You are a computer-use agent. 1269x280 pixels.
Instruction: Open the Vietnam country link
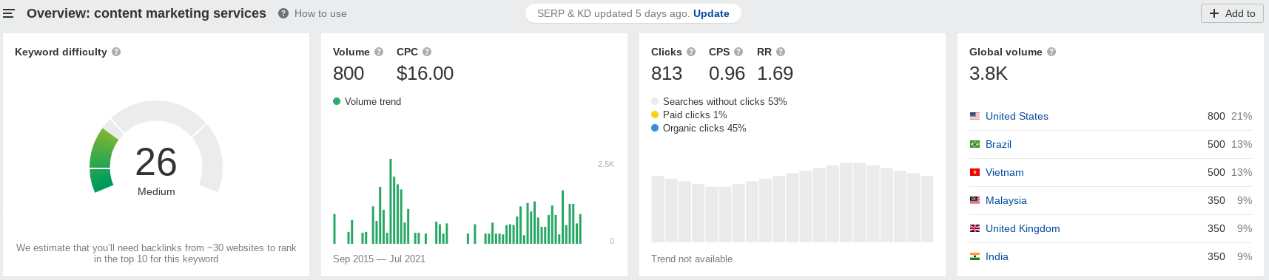(1005, 172)
